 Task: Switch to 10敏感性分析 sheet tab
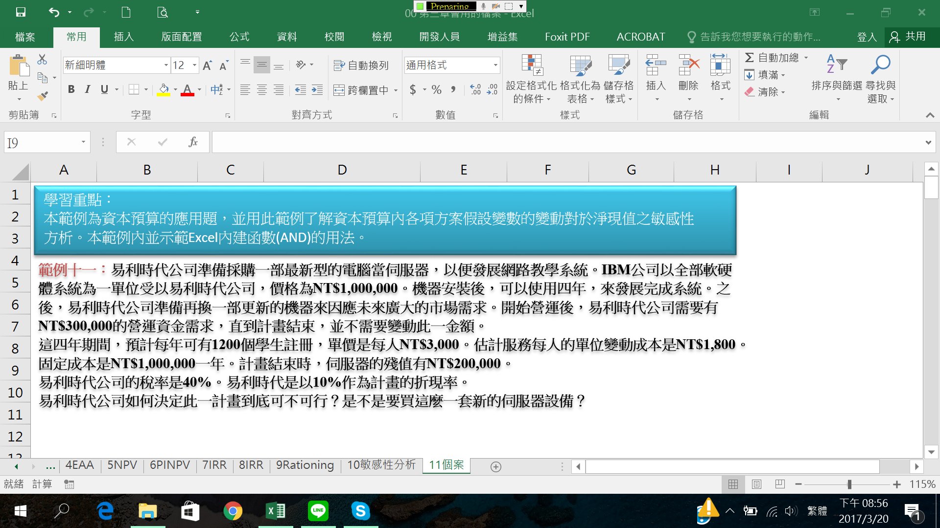[x=381, y=465]
